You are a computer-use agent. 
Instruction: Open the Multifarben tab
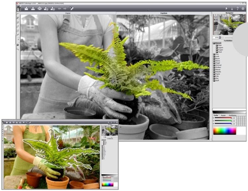232,115
